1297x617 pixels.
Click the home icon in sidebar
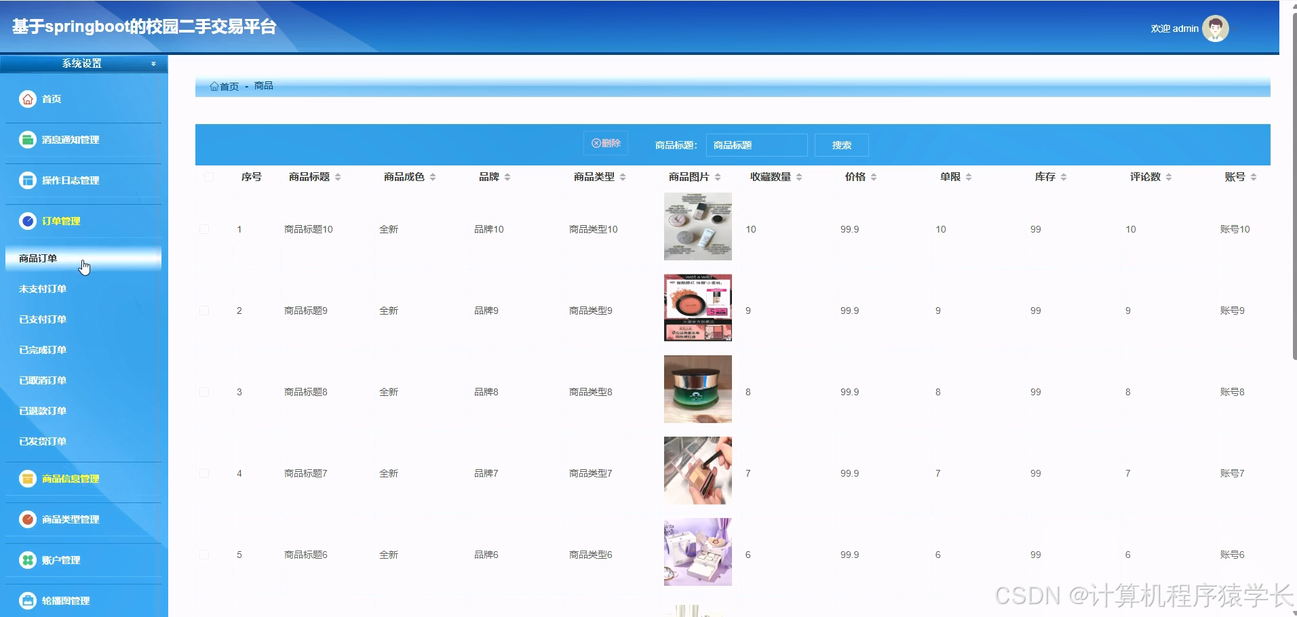28,99
